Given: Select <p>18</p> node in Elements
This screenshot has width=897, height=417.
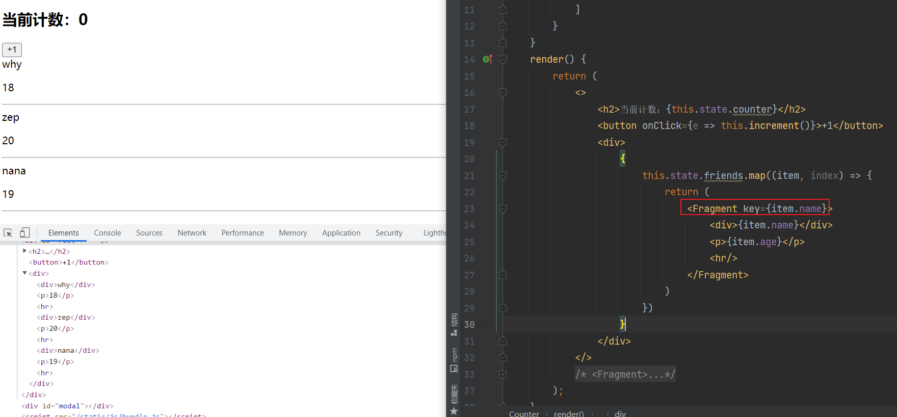Looking at the screenshot, I should point(55,295).
